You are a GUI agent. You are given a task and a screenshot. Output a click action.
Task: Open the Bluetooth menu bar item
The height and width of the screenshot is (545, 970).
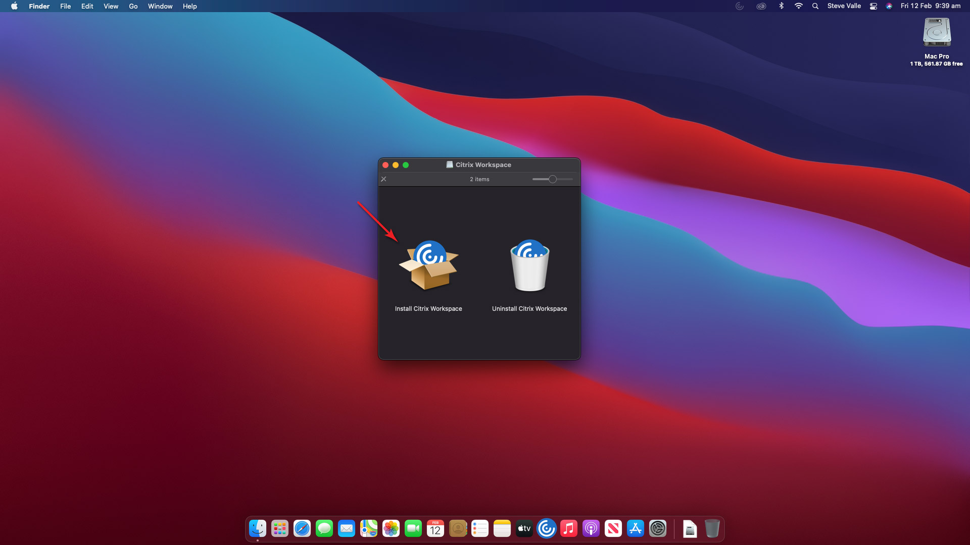click(782, 6)
